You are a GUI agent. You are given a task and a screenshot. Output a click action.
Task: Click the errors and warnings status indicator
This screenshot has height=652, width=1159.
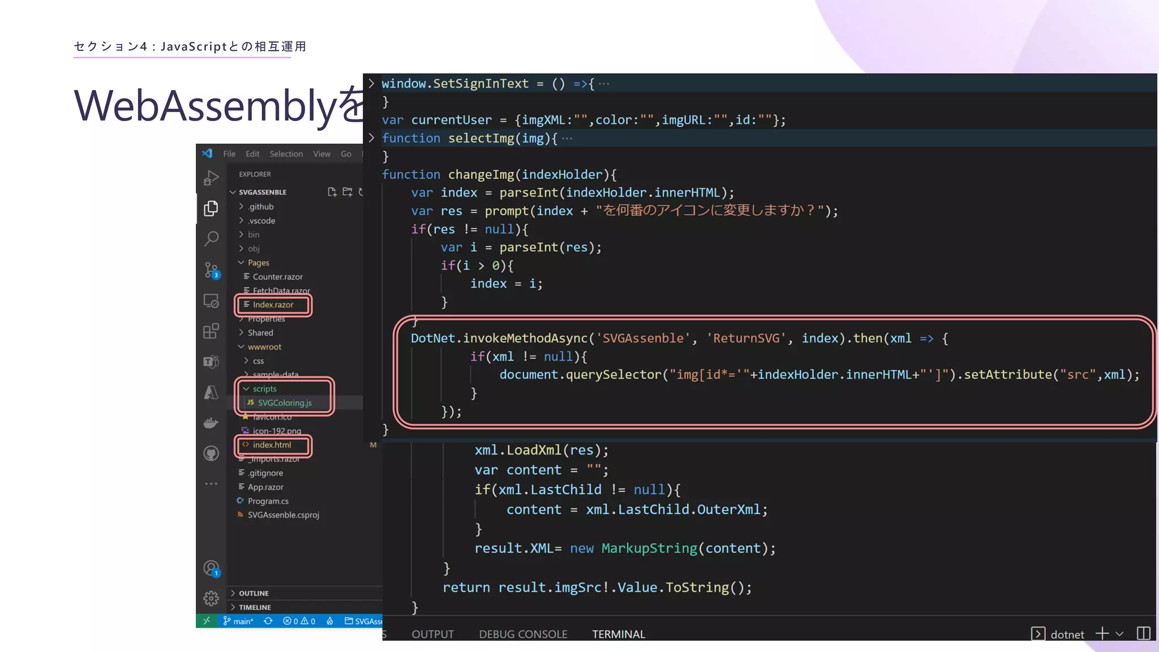tap(299, 621)
